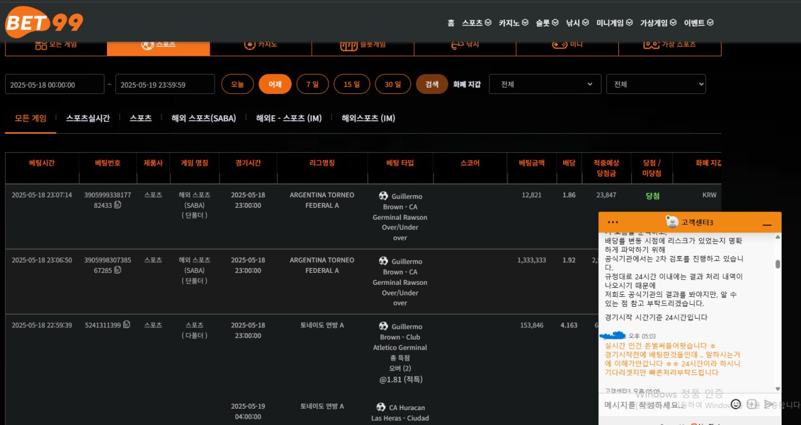Click the BET99 logo
The width and height of the screenshot is (801, 425).
tap(44, 22)
